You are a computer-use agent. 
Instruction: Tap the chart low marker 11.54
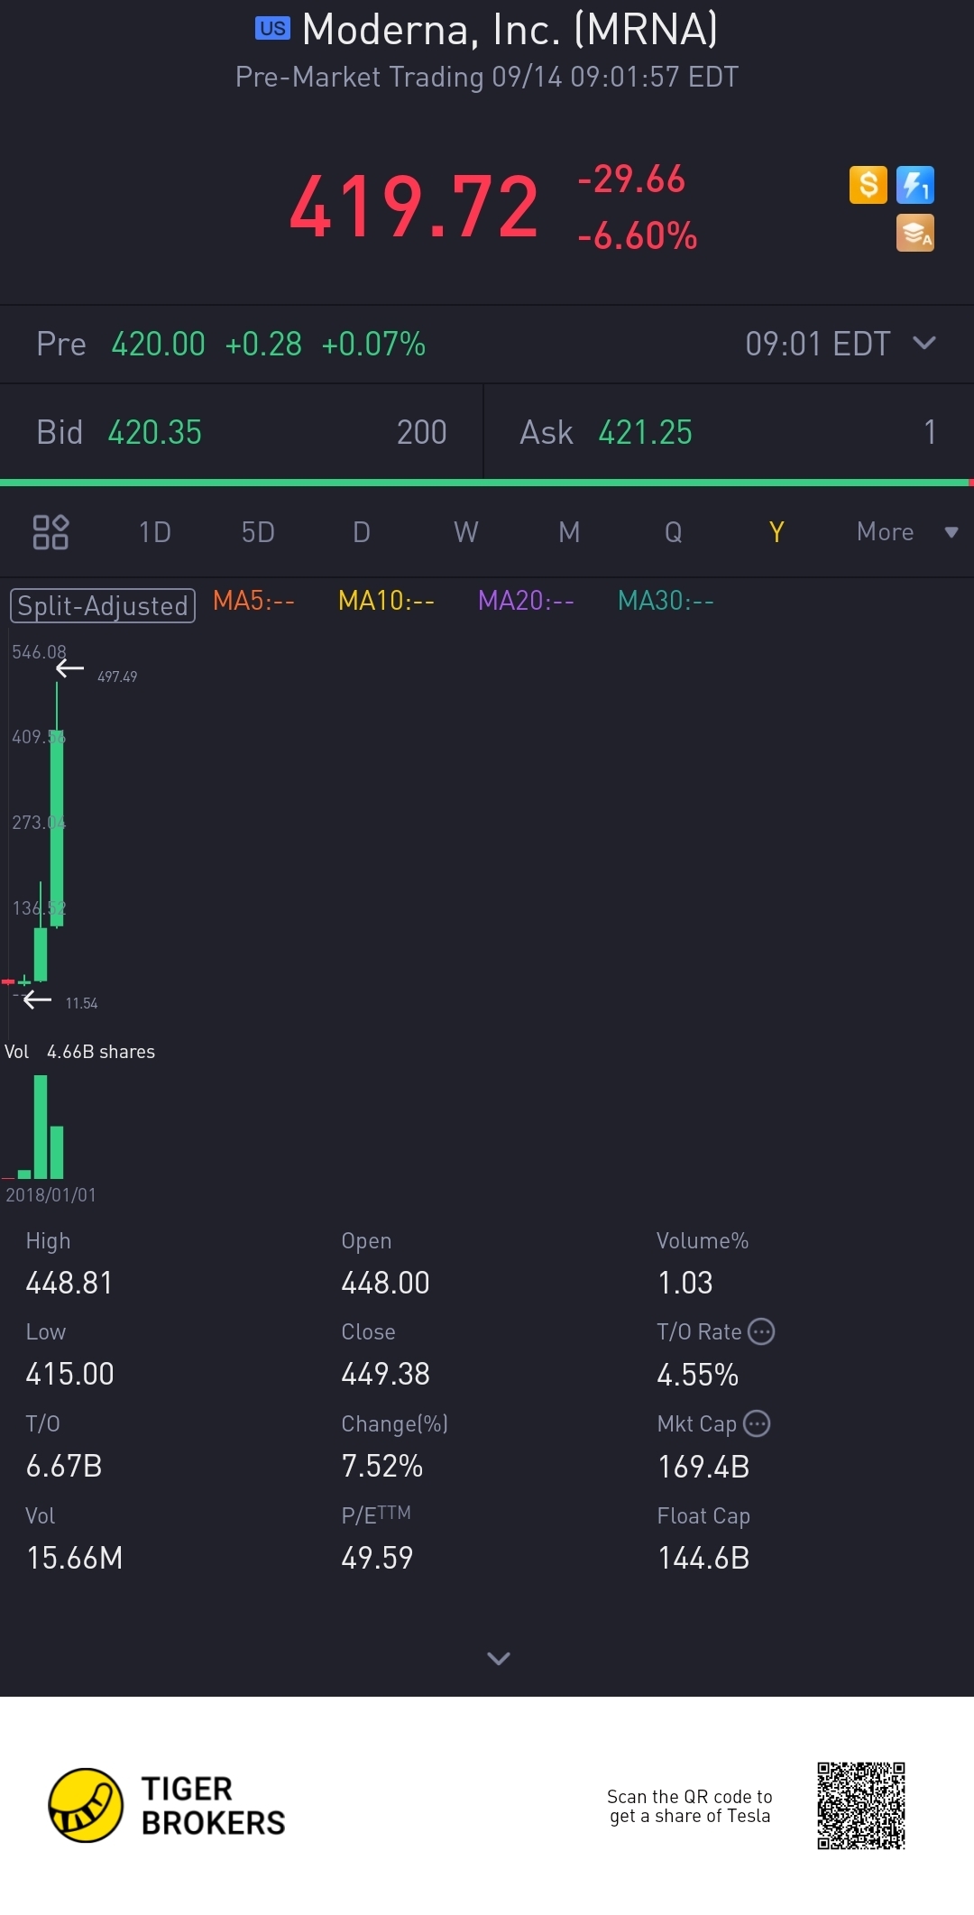81,1003
